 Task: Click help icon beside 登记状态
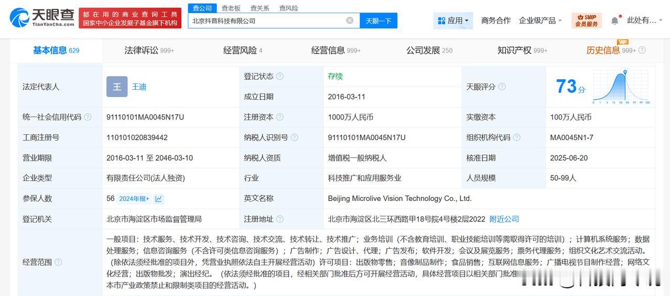pos(280,76)
